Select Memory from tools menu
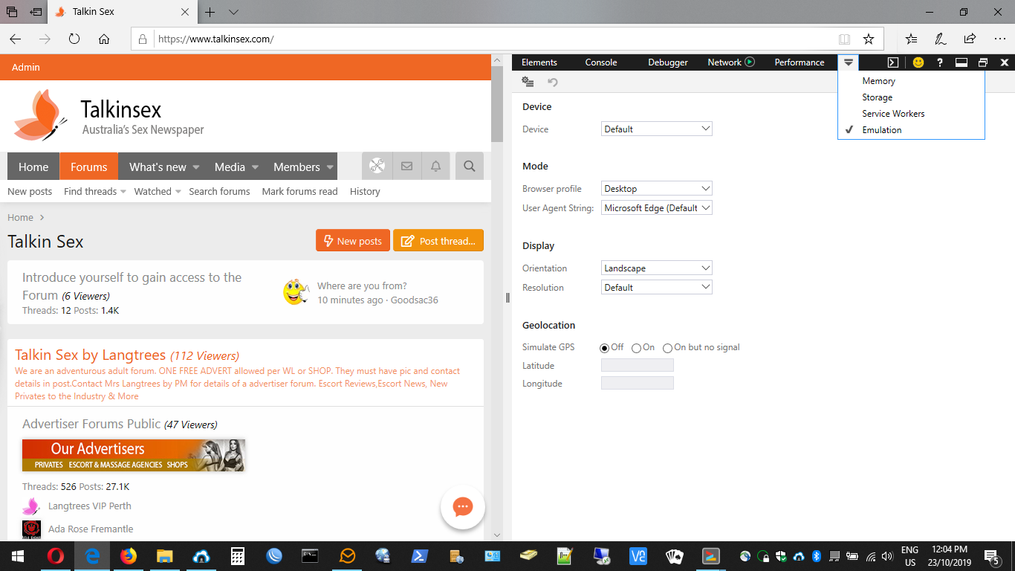 pyautogui.click(x=911, y=81)
